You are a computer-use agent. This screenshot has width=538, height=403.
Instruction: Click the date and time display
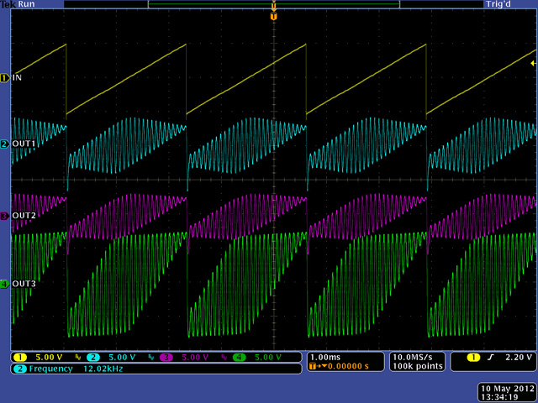(507, 392)
